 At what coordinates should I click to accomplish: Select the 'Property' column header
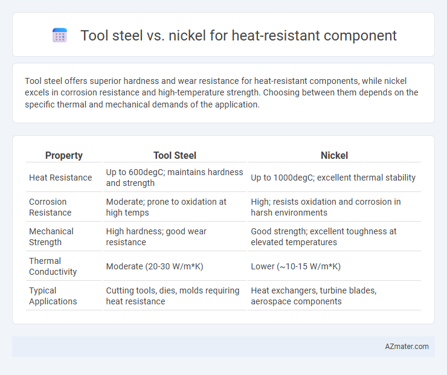[64, 155]
